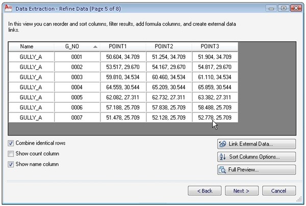Select POINT3 value 51.904, 34.709

click(x=215, y=57)
